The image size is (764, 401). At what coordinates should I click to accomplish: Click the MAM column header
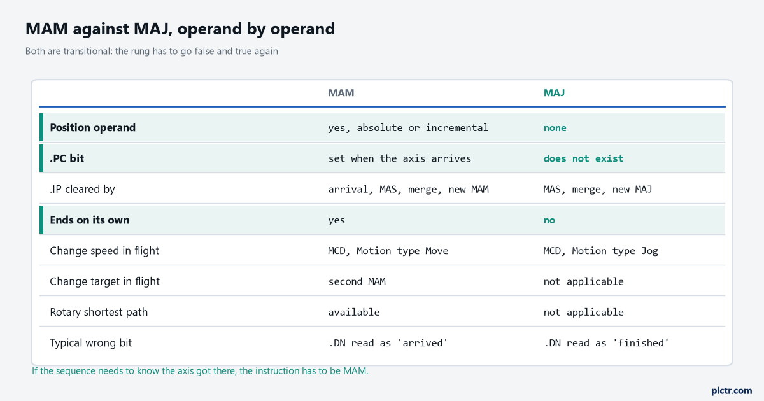click(341, 93)
